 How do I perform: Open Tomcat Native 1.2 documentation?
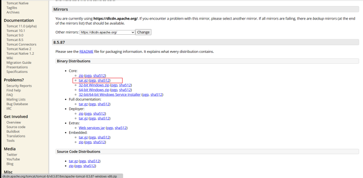point(20,54)
